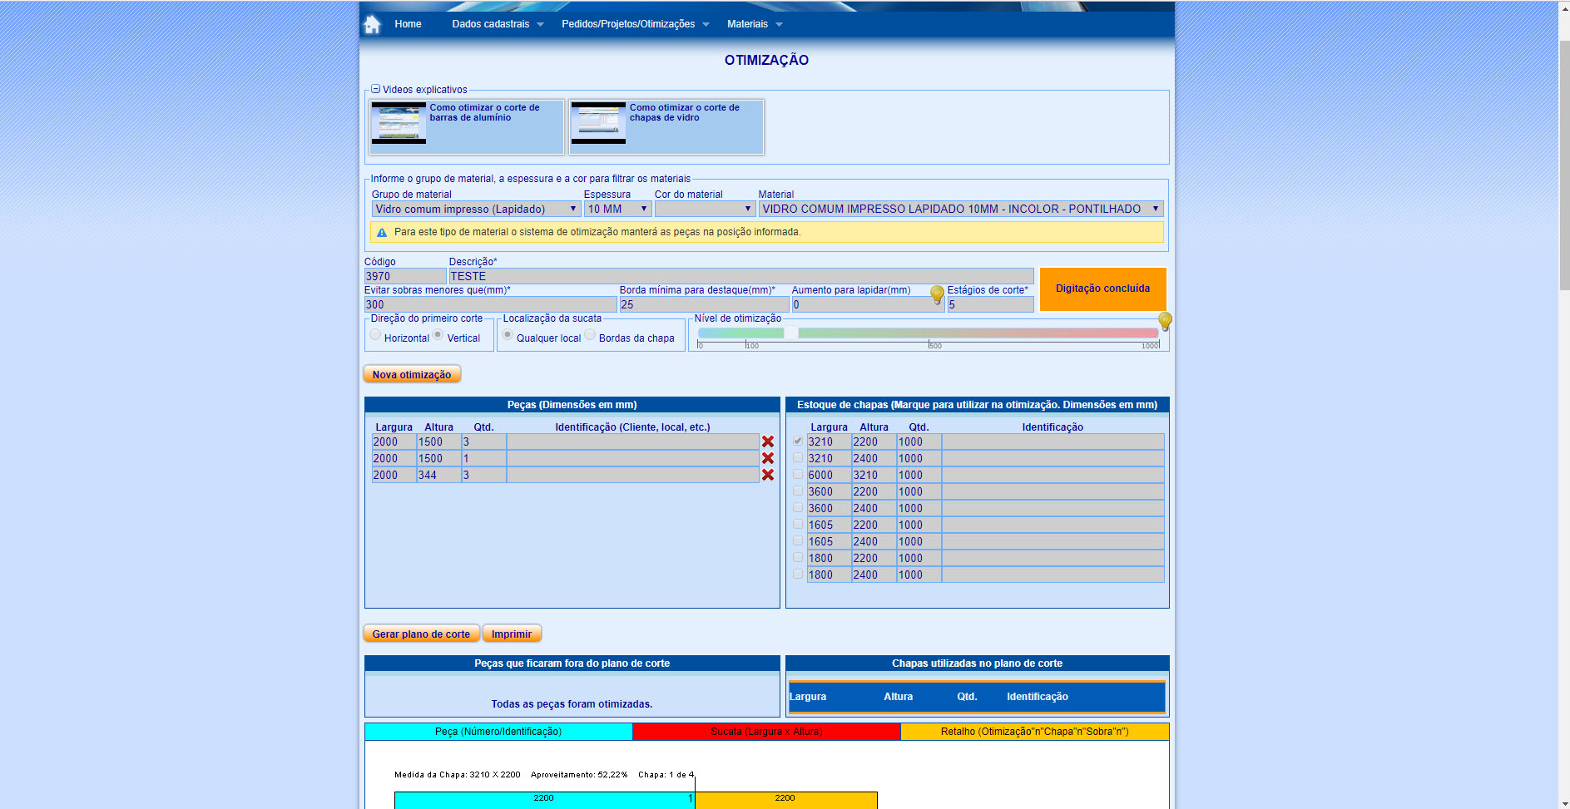Screen dimensions: 1570x809
Task: Select Horizontal first cut direction
Action: pos(375,335)
